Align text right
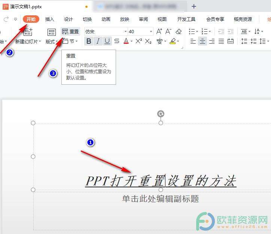The image size is (271, 234). (x=212, y=41)
